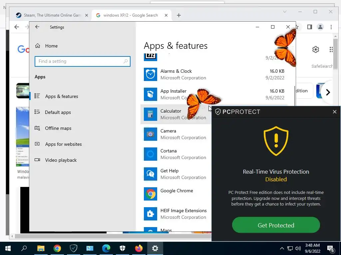
Task: Open Microsoft Edge from taskbar
Action: (x=106, y=248)
